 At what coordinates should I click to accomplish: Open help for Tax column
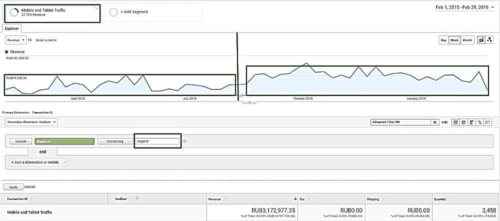[308, 199]
